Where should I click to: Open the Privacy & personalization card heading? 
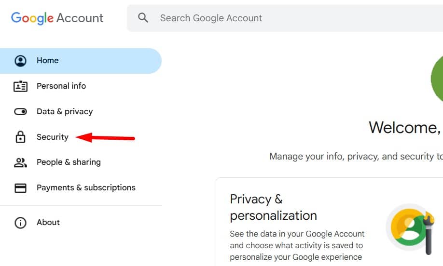pos(273,207)
